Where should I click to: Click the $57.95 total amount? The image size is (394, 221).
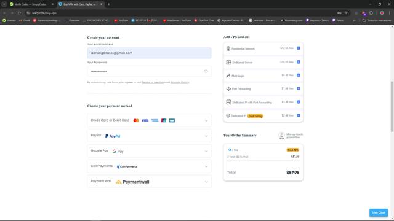pyautogui.click(x=293, y=173)
